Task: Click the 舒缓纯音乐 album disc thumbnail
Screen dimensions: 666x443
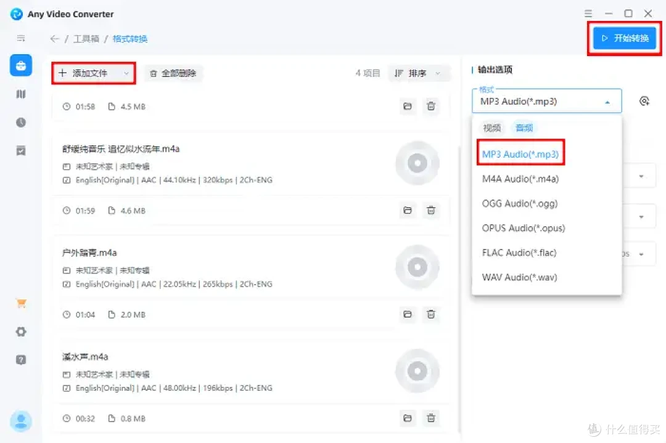Action: tap(417, 163)
